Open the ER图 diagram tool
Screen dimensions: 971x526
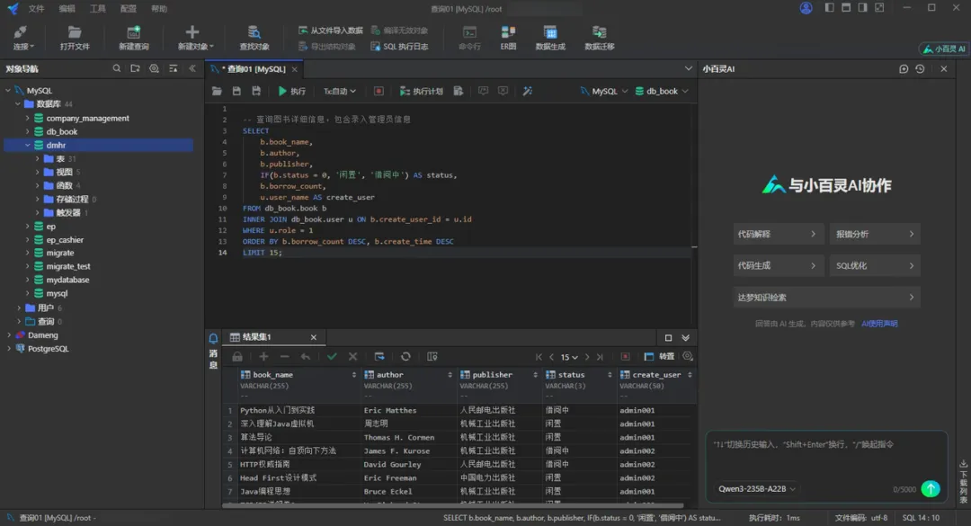click(508, 37)
